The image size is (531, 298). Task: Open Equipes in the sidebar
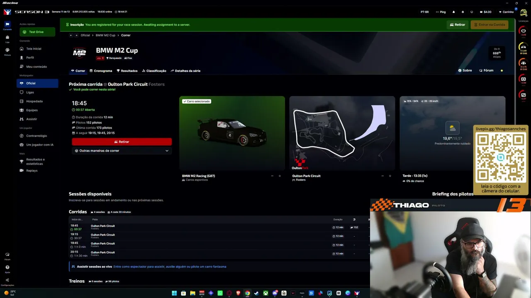coord(37,110)
